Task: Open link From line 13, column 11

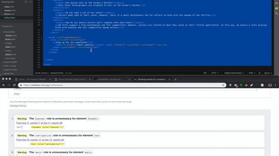Action: (x=40, y=140)
